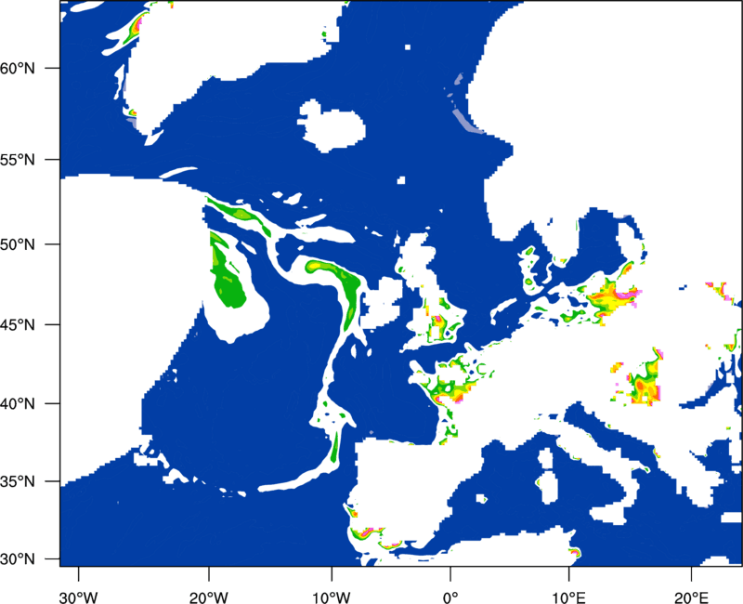Click the 55°N latitude label
Image resolution: width=743 pixels, height=604 pixels.
click(18, 160)
